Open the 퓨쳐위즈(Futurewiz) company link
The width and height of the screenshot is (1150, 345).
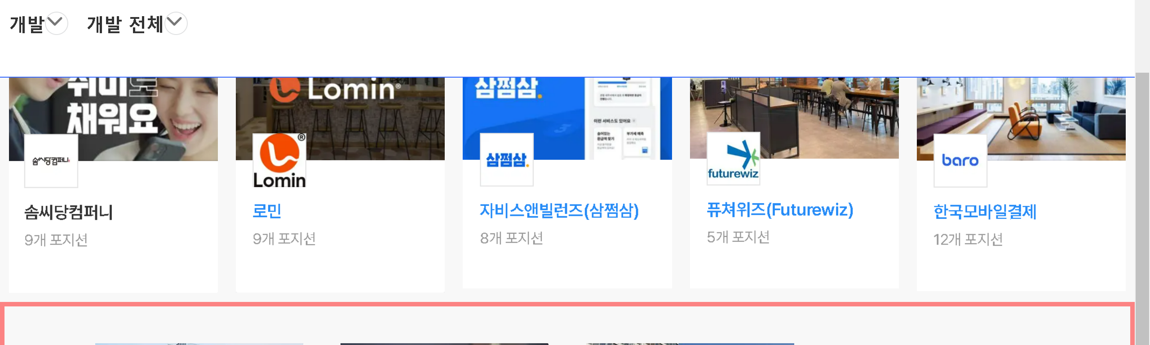[x=780, y=210]
